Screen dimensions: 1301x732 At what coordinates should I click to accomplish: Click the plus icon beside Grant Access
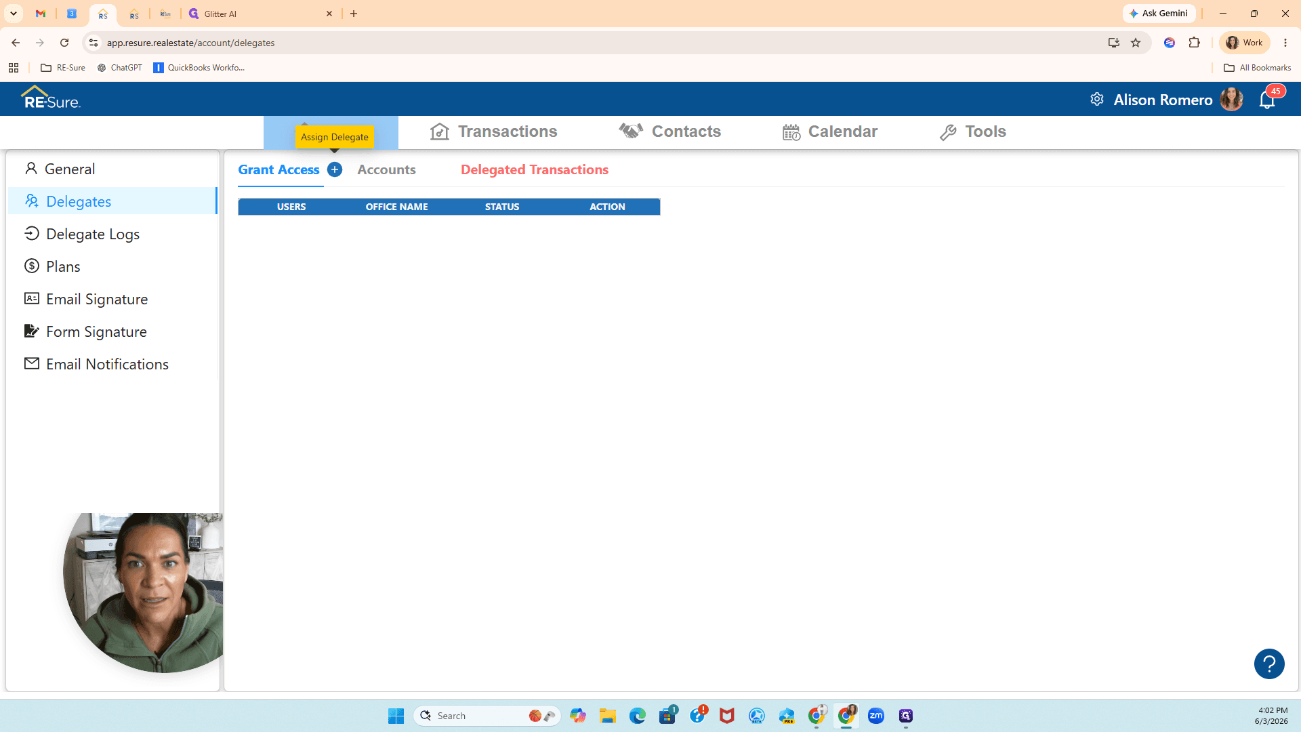click(335, 169)
